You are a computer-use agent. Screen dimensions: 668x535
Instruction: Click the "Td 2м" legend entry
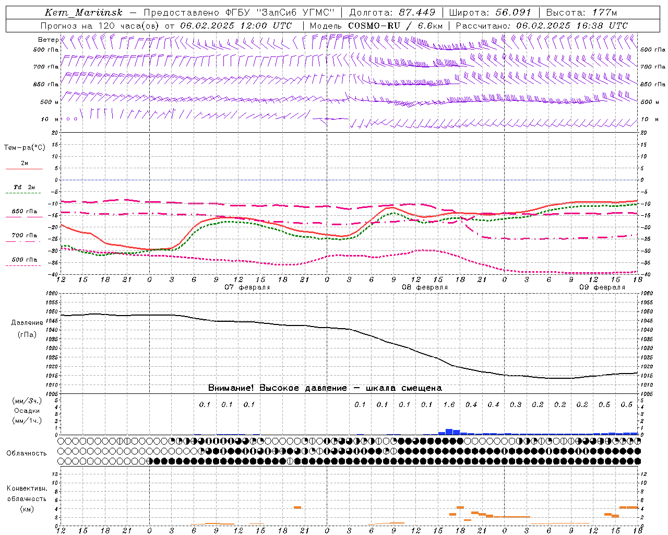point(24,187)
